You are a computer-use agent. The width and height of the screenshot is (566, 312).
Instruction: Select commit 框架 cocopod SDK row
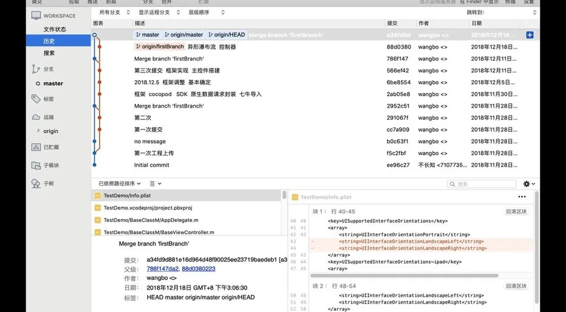coord(315,94)
